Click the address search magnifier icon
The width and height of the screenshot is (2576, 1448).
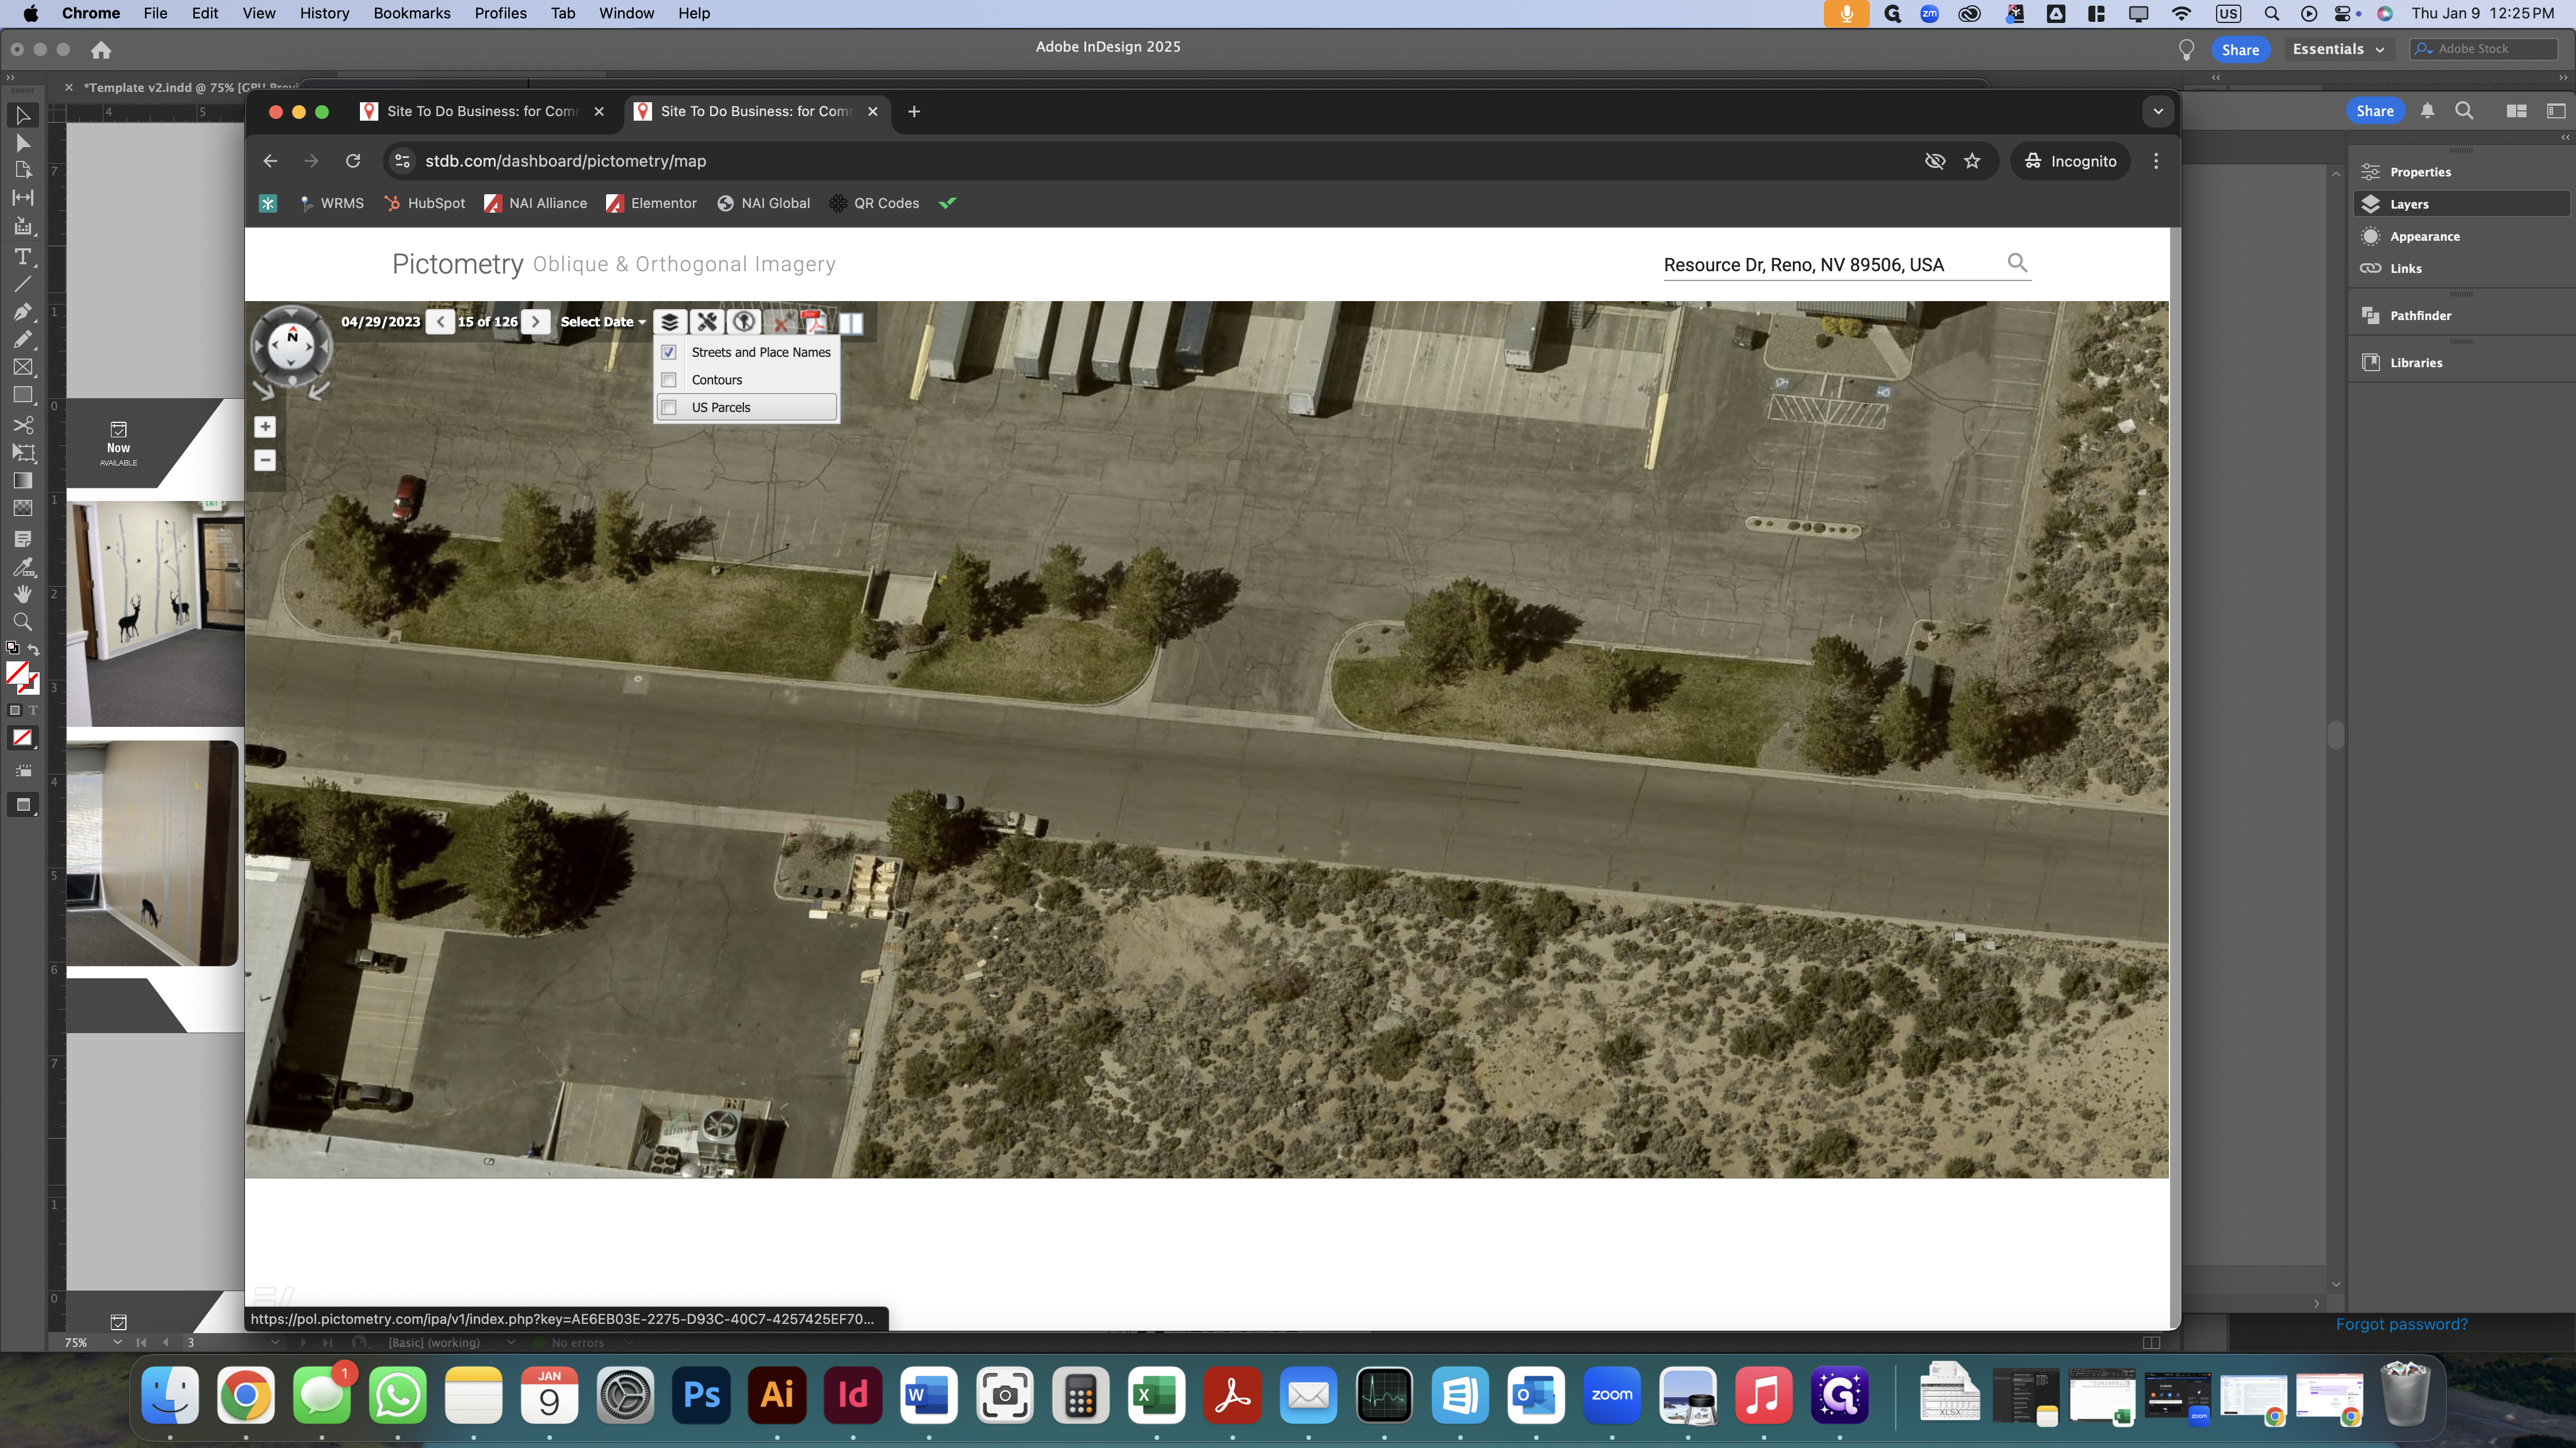tap(2017, 263)
